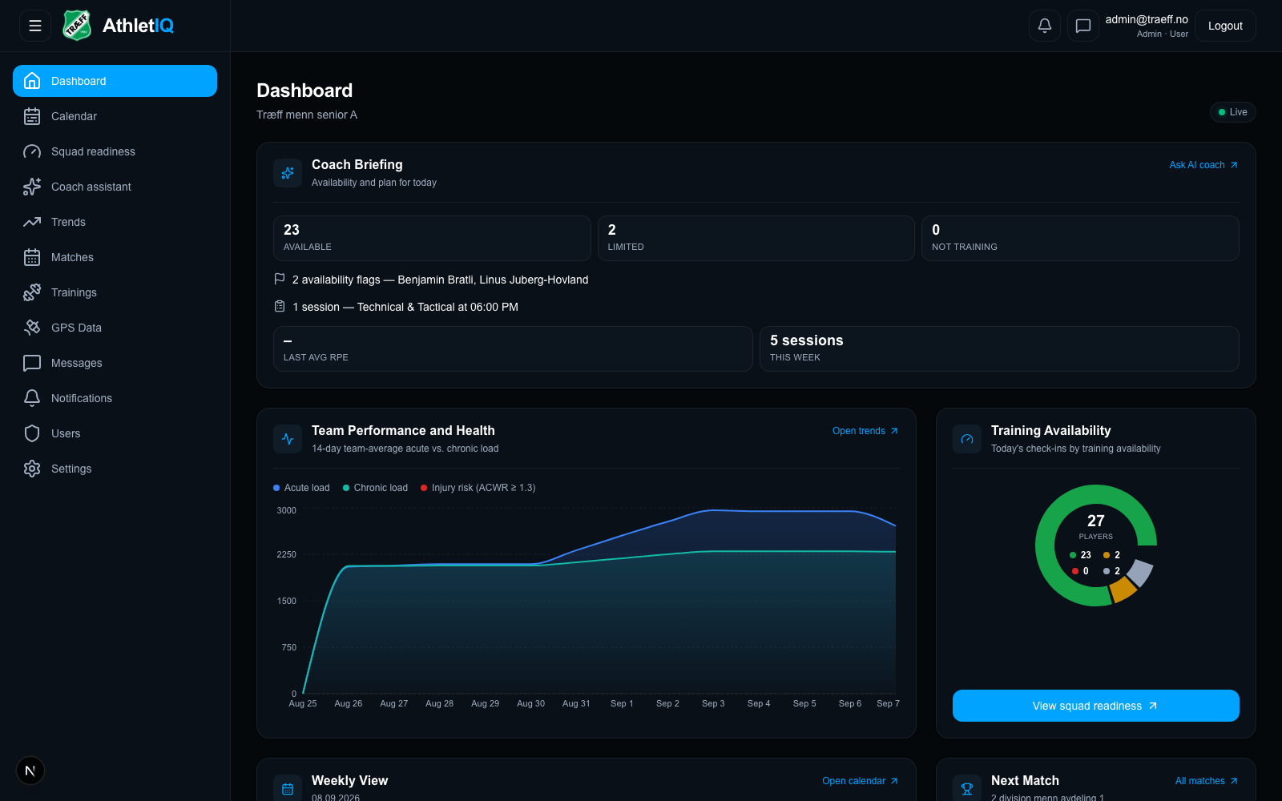Click the Calendar icon in sidebar

pos(32,116)
